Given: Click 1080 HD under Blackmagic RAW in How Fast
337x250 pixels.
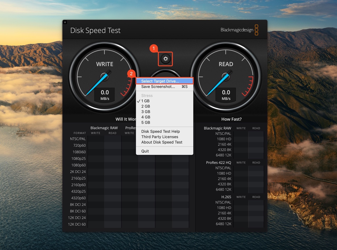Looking at the screenshot, I should (x=224, y=139).
